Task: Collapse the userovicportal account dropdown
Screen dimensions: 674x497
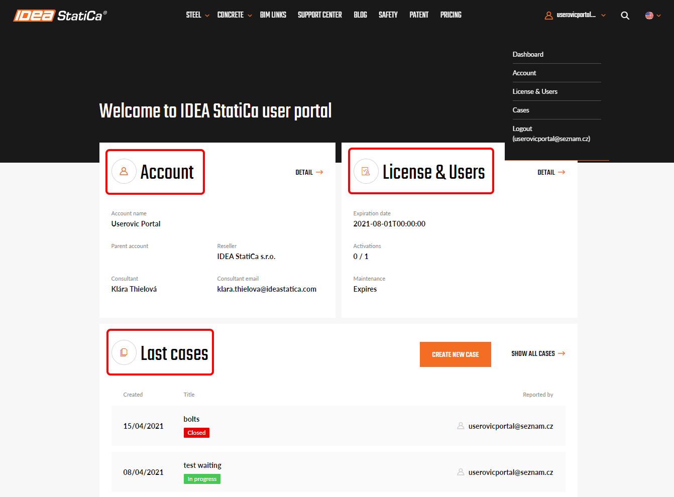Action: (603, 16)
